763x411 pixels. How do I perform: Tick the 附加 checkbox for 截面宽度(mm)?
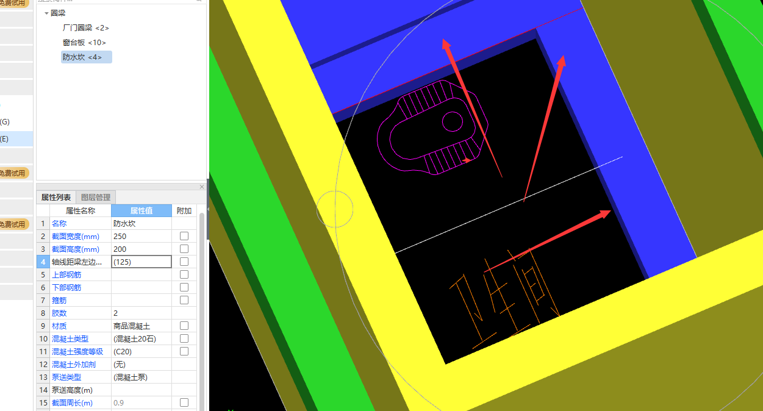click(184, 236)
